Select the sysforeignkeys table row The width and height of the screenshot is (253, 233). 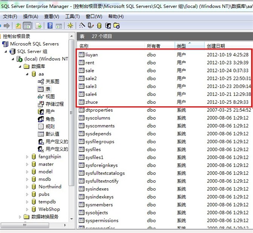(165, 165)
